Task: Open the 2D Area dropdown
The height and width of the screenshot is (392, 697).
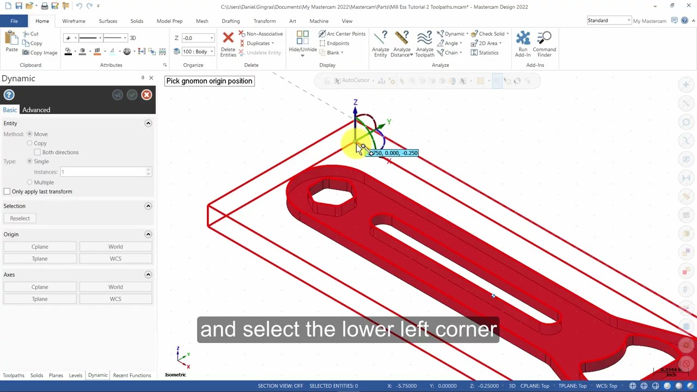Action: [x=500, y=44]
